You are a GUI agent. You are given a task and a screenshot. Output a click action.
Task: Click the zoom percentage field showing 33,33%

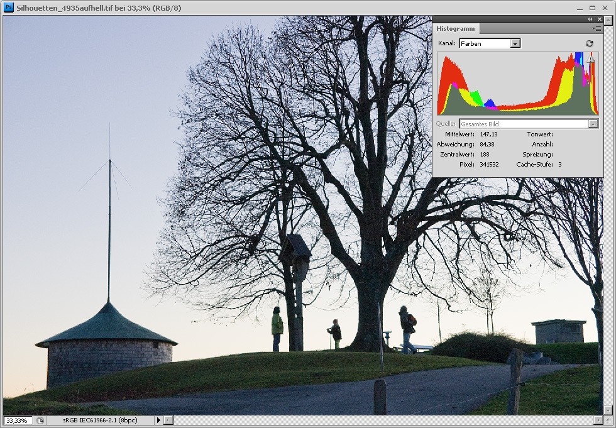[x=18, y=420]
